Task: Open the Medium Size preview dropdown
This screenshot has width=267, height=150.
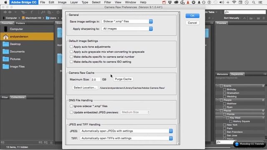Action: (x=135, y=112)
